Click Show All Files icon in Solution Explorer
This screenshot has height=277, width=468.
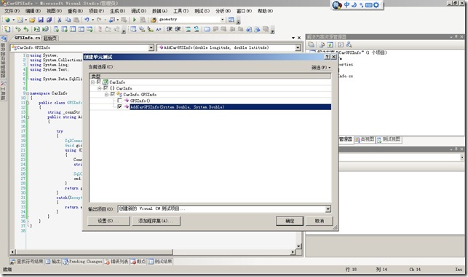322,44
